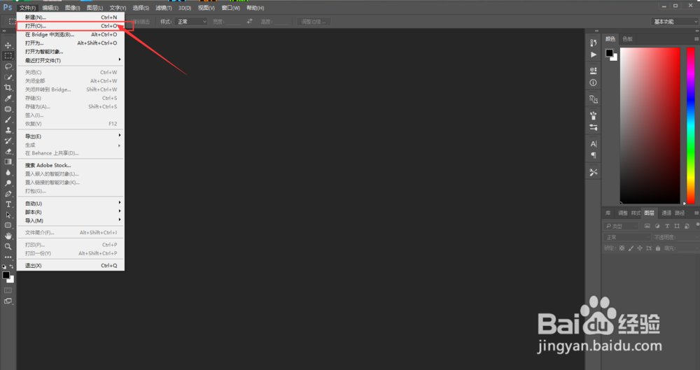Open the History panel icon

tap(594, 43)
